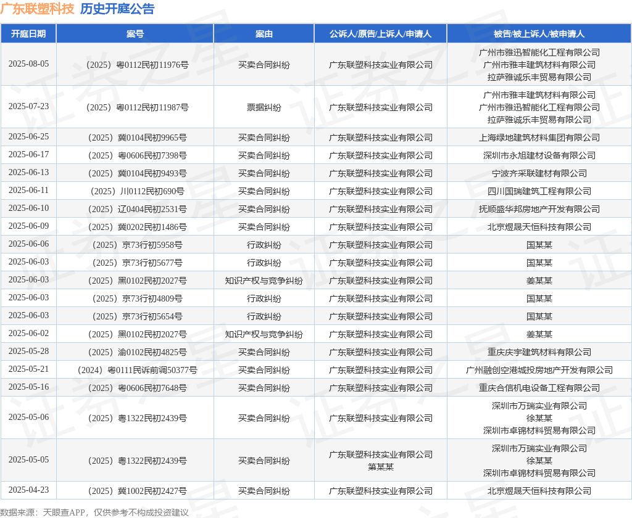The height and width of the screenshot is (518, 632).
Task: Click 知识产权与竞争纠纷 in 2025-06-02 row
Action: pyautogui.click(x=264, y=334)
